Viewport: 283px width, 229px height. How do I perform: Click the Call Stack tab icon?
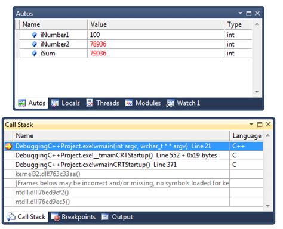[x=11, y=217]
